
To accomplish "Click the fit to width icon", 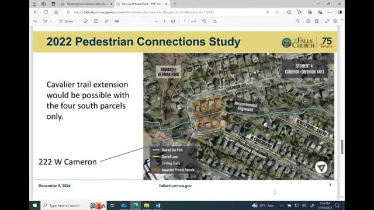I will [173, 21].
